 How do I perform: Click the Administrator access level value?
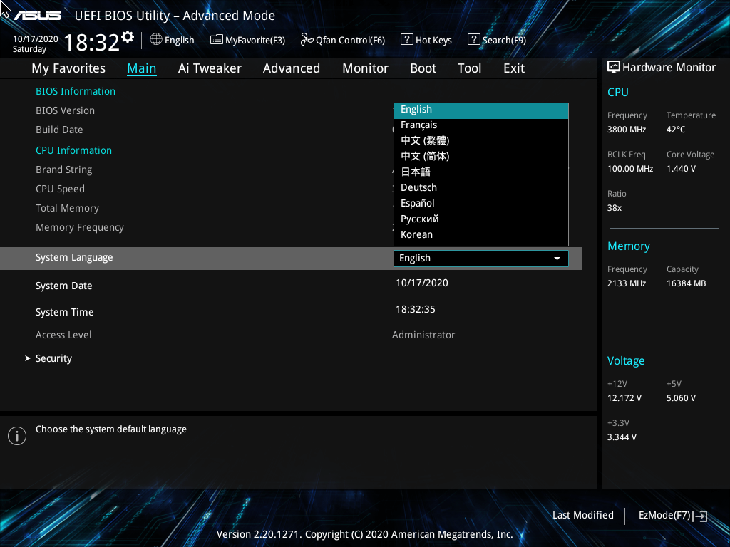click(x=423, y=335)
